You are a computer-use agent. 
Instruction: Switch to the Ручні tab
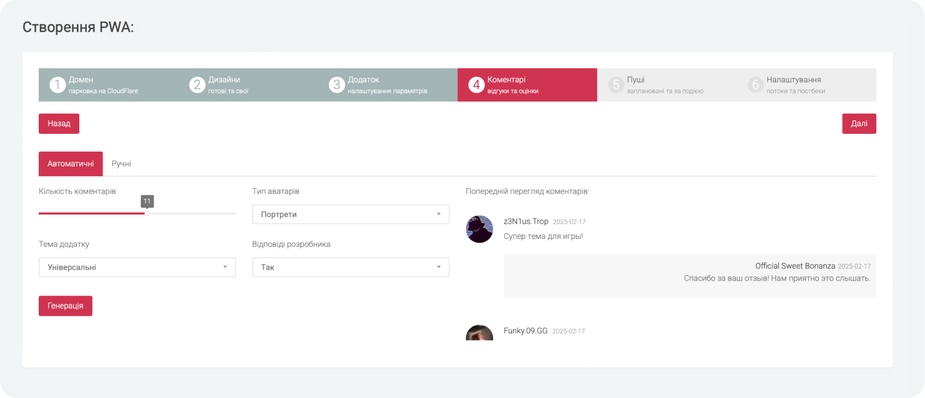121,164
